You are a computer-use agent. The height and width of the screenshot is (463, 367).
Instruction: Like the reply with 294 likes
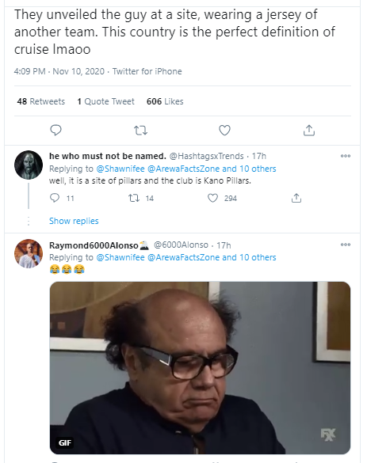tap(212, 198)
